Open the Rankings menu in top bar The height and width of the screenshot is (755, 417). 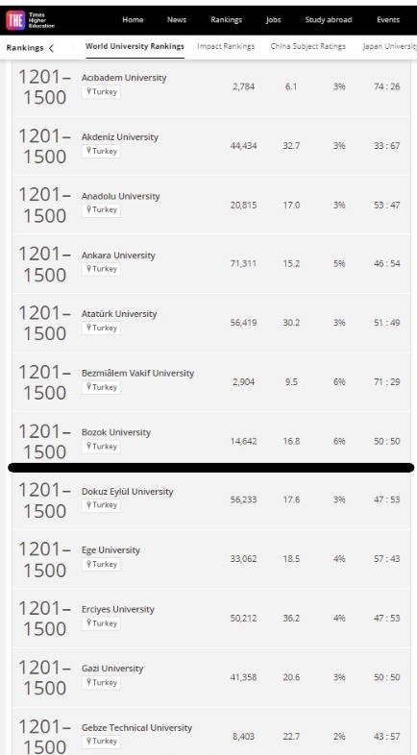coord(227,20)
